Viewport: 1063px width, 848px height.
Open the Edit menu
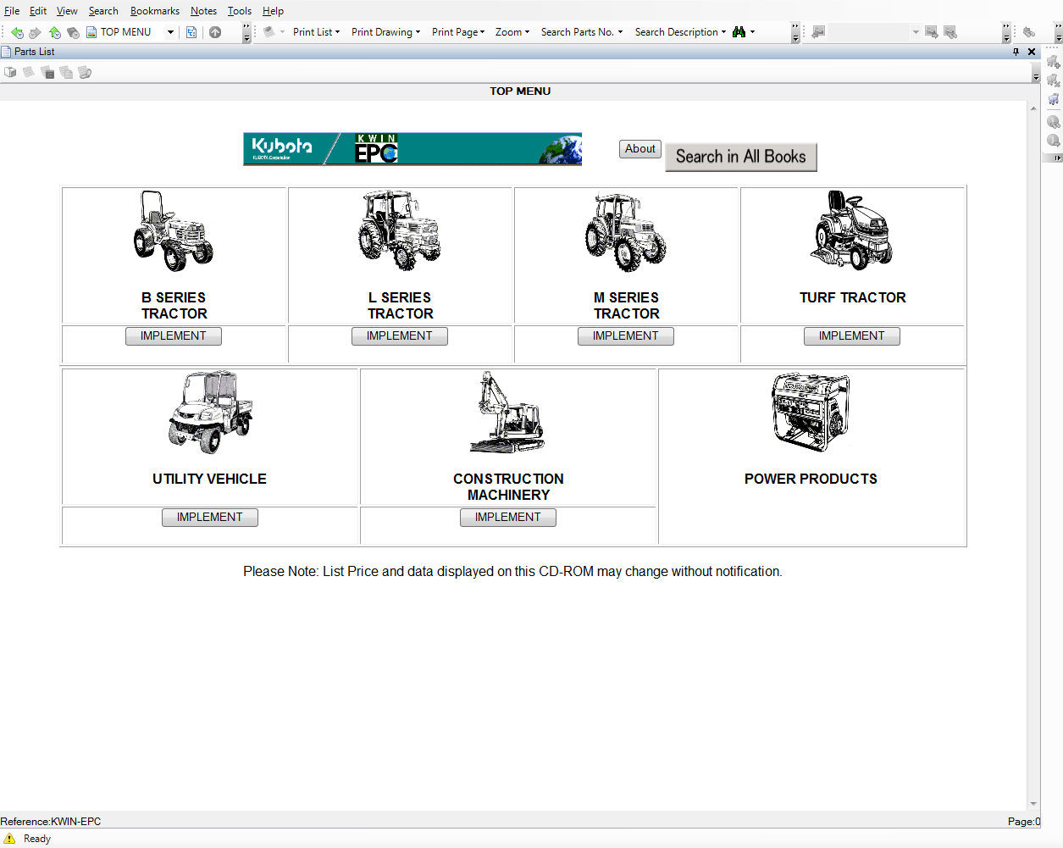[38, 11]
